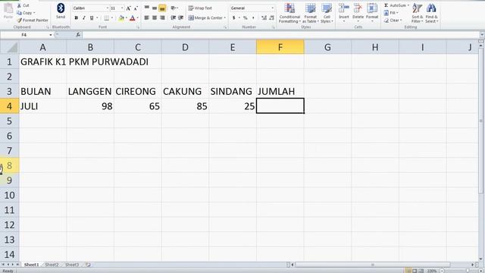The height and width of the screenshot is (273, 485).
Task: Click Increase Indent icon
Action: (181, 18)
